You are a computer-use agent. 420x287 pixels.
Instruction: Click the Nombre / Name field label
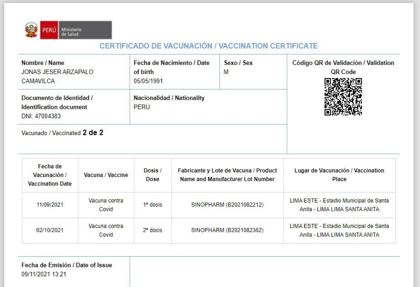pyautogui.click(x=43, y=63)
